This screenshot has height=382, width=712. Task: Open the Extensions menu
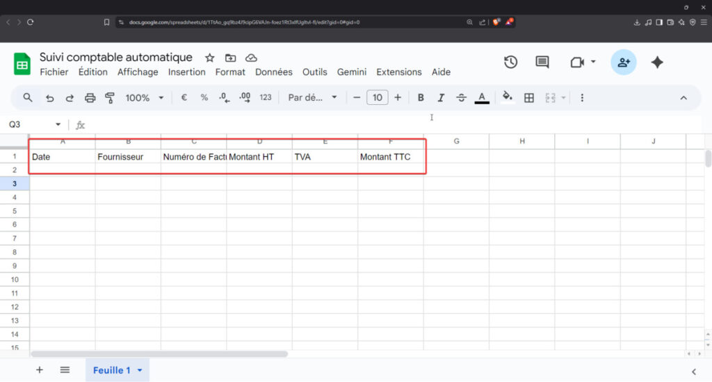(x=398, y=72)
